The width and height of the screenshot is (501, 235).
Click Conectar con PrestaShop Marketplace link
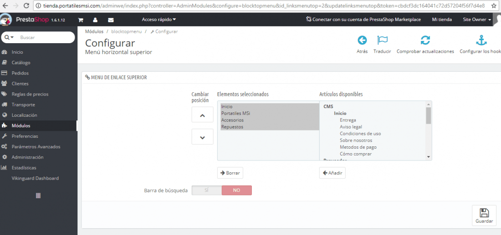pyautogui.click(x=363, y=20)
